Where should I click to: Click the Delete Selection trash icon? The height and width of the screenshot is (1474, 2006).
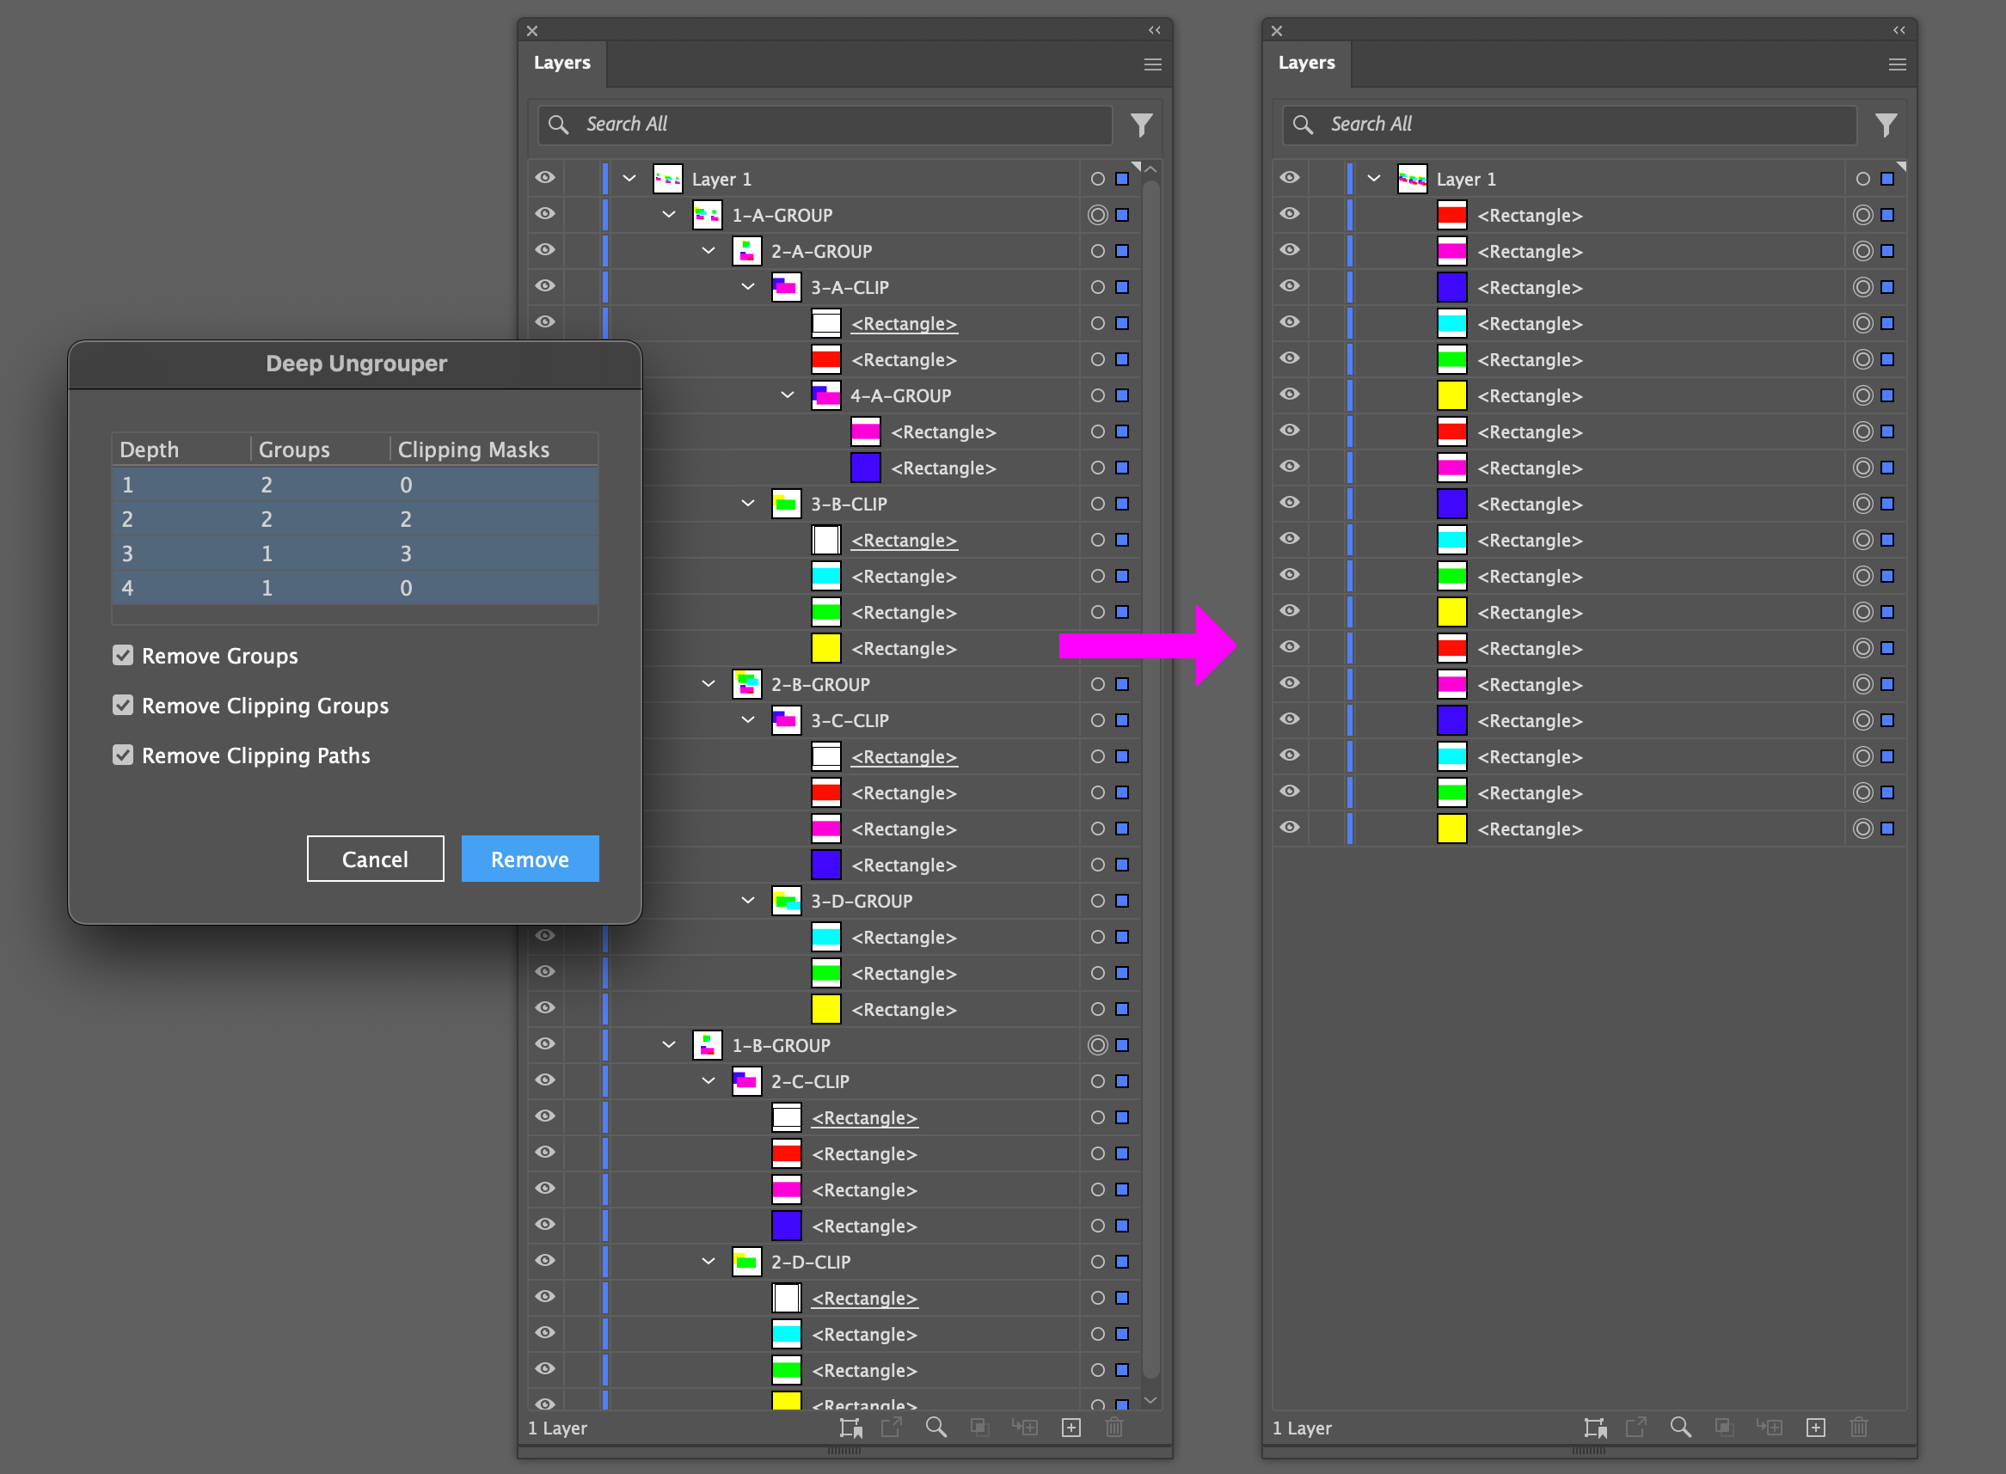(1113, 1428)
